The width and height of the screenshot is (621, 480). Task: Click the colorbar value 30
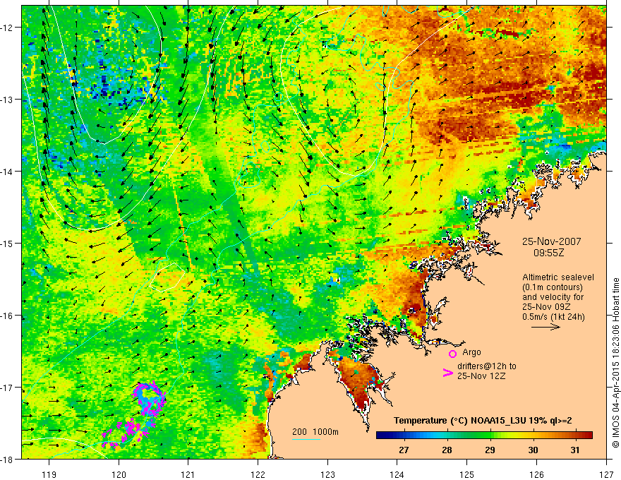point(533,450)
